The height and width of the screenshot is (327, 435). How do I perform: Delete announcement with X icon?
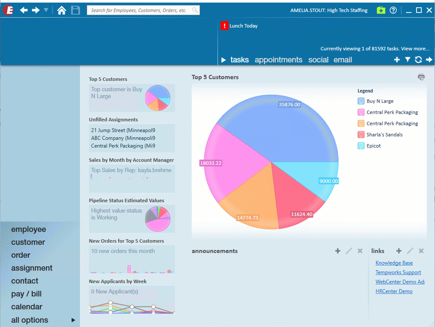pyautogui.click(x=360, y=251)
